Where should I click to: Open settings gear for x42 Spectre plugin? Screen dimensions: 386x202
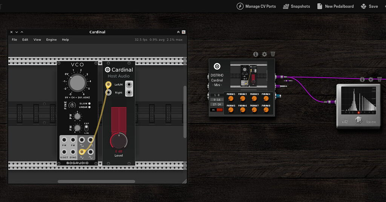tap(371, 80)
